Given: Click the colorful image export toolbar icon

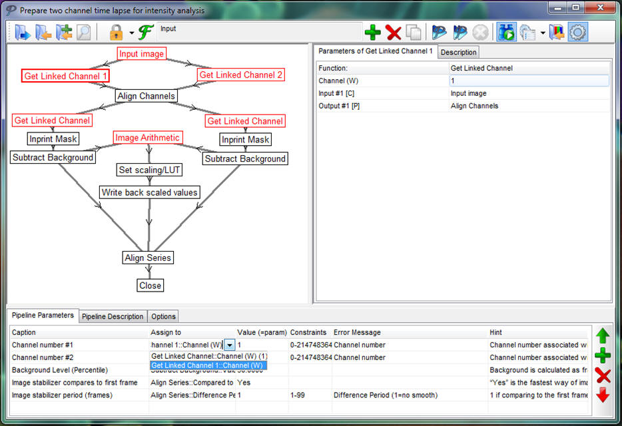Looking at the screenshot, I should click(x=557, y=33).
